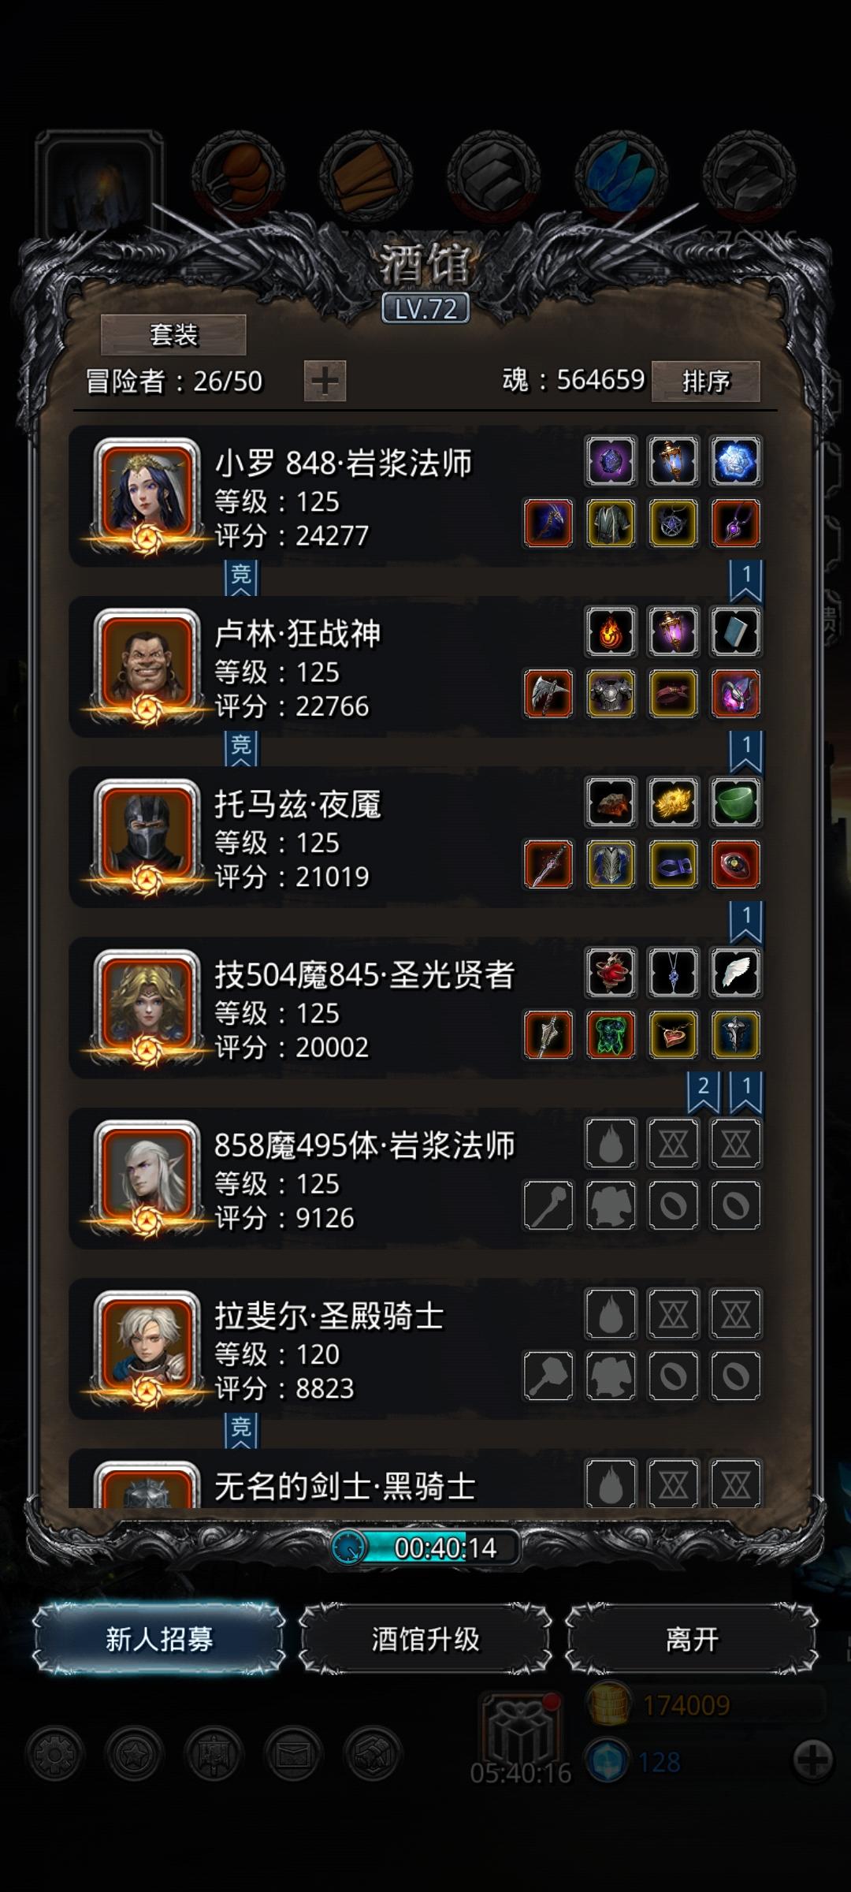Image resolution: width=851 pixels, height=1892 pixels.
Task: Tap the recruit timer progress bar
Action: point(425,1547)
